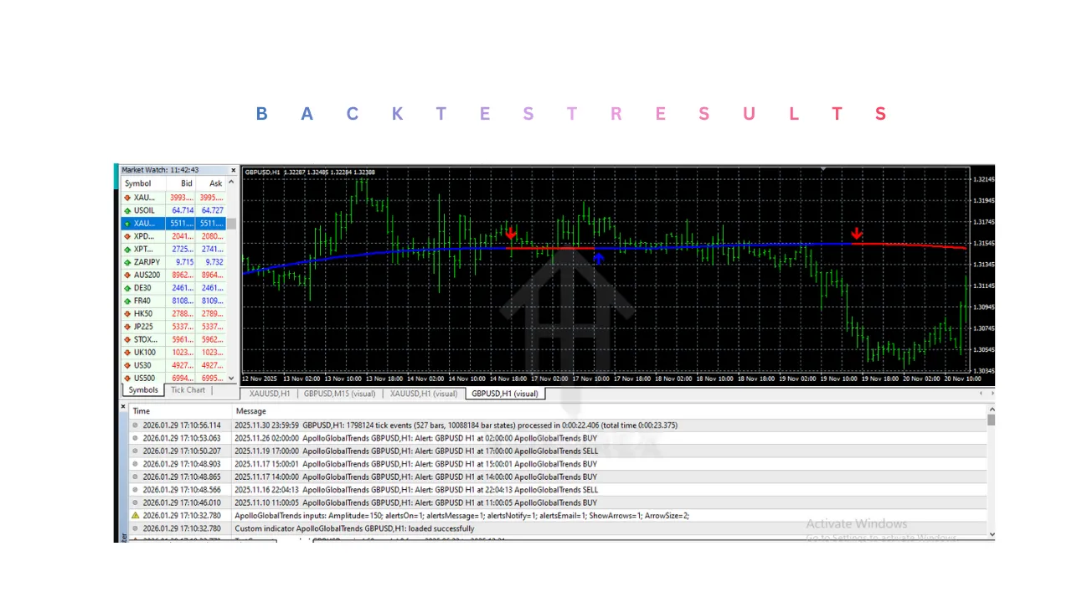Click the AUS200 down-arrow symbol icon
Screen dimensions: 1072x603
[126, 275]
